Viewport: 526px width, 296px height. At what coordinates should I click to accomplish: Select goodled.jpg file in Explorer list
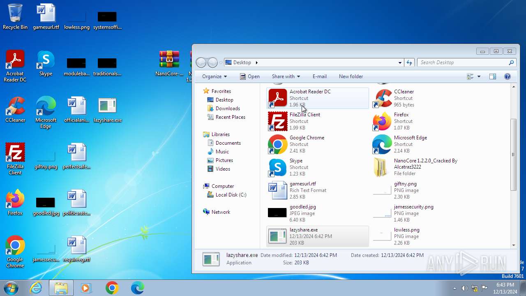pyautogui.click(x=317, y=213)
